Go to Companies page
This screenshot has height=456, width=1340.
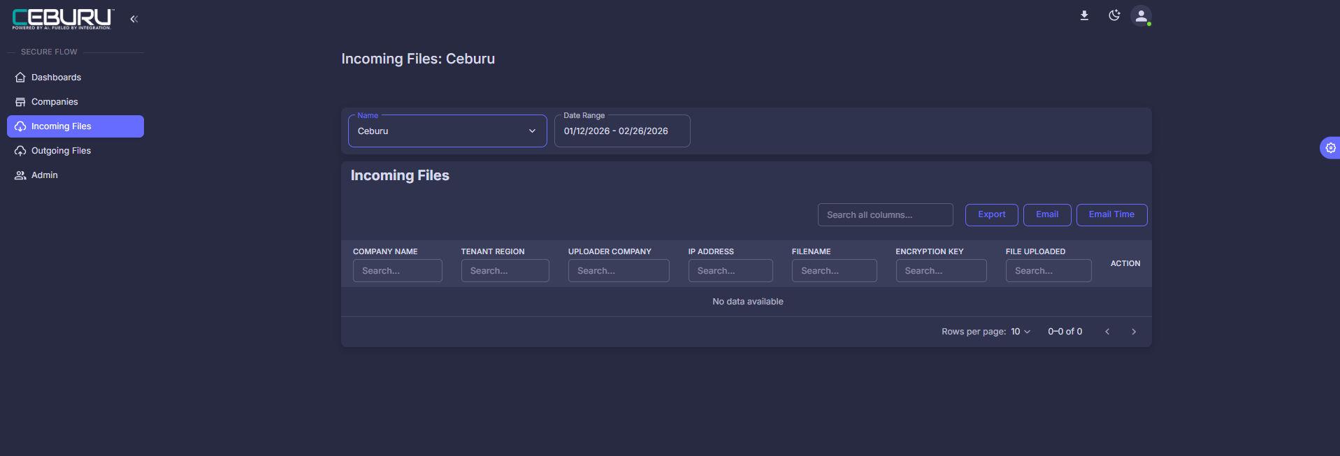coord(75,102)
